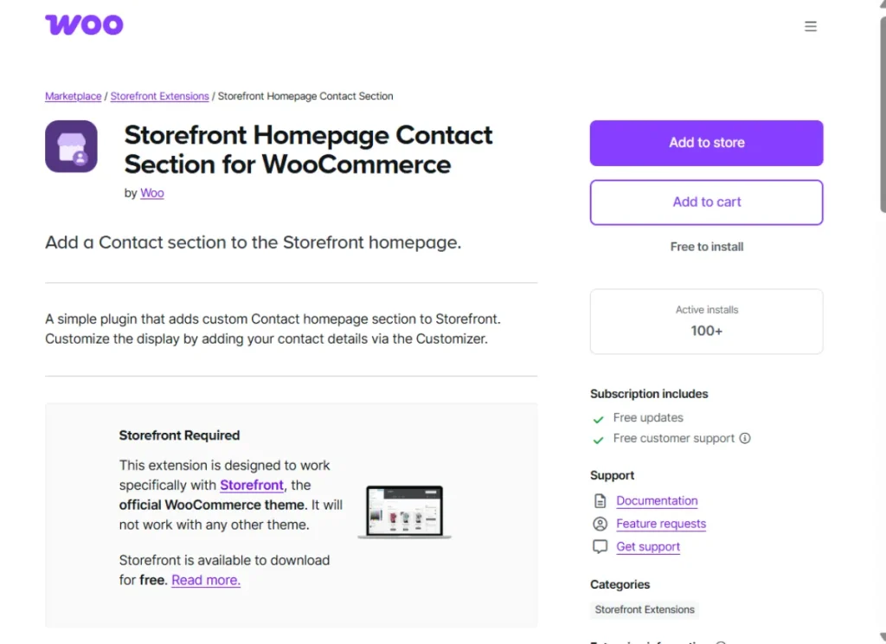Open the Storefront Extensions breadcrumb link
The width and height of the screenshot is (886, 644).
(159, 96)
